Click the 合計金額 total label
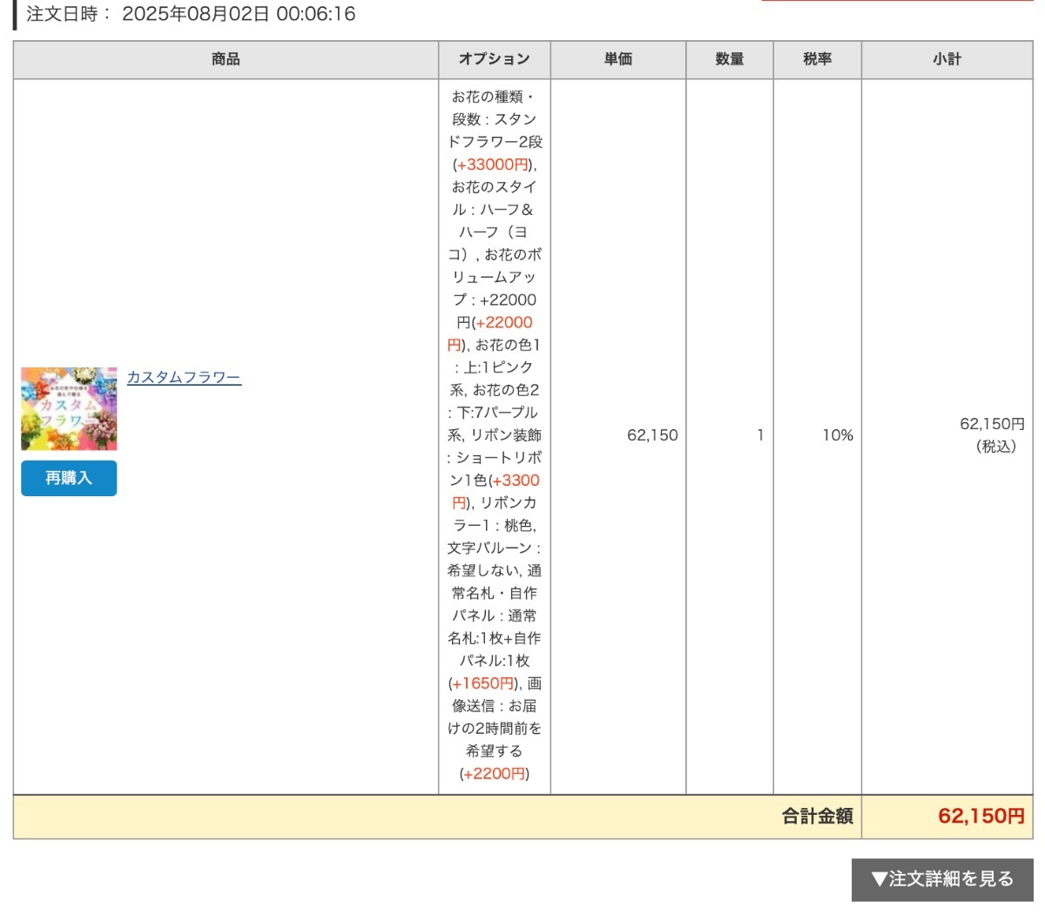Viewport: 1045px width, 915px height. pos(817,817)
